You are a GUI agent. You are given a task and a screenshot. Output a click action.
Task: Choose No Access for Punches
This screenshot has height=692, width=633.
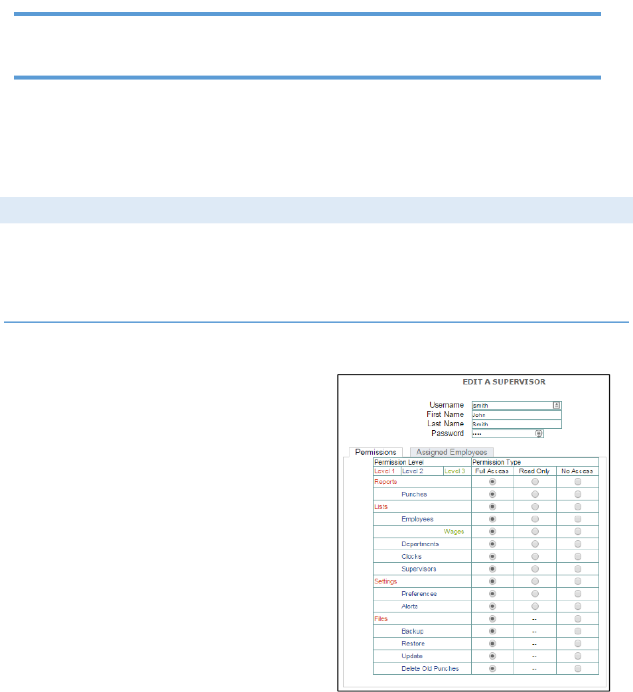click(578, 494)
